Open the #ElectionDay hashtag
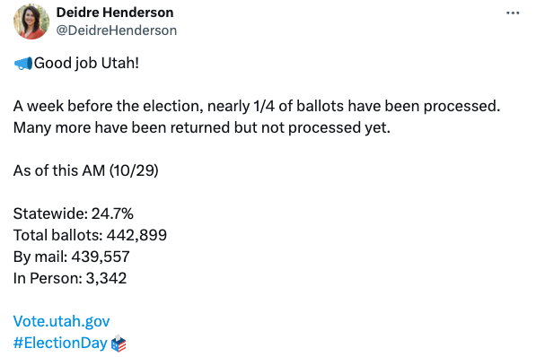Screen dimensions: 536x357 click(x=60, y=343)
